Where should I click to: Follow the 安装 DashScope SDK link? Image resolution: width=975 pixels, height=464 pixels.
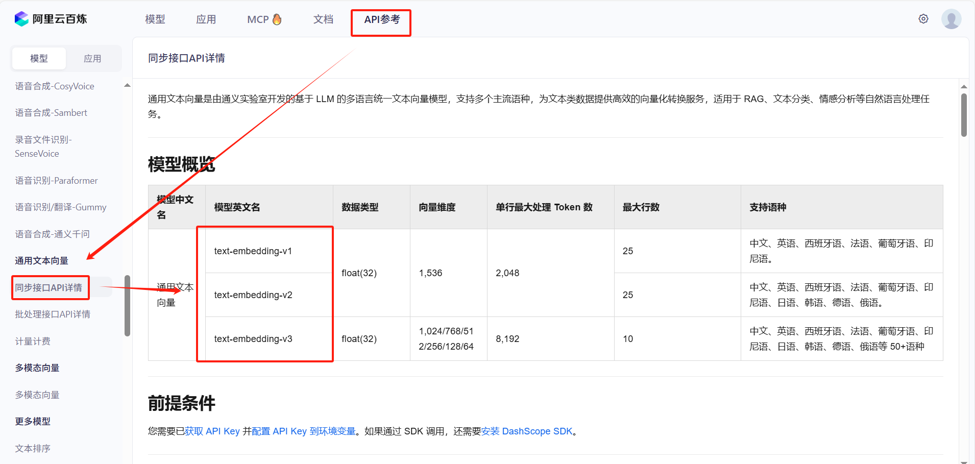click(x=527, y=431)
